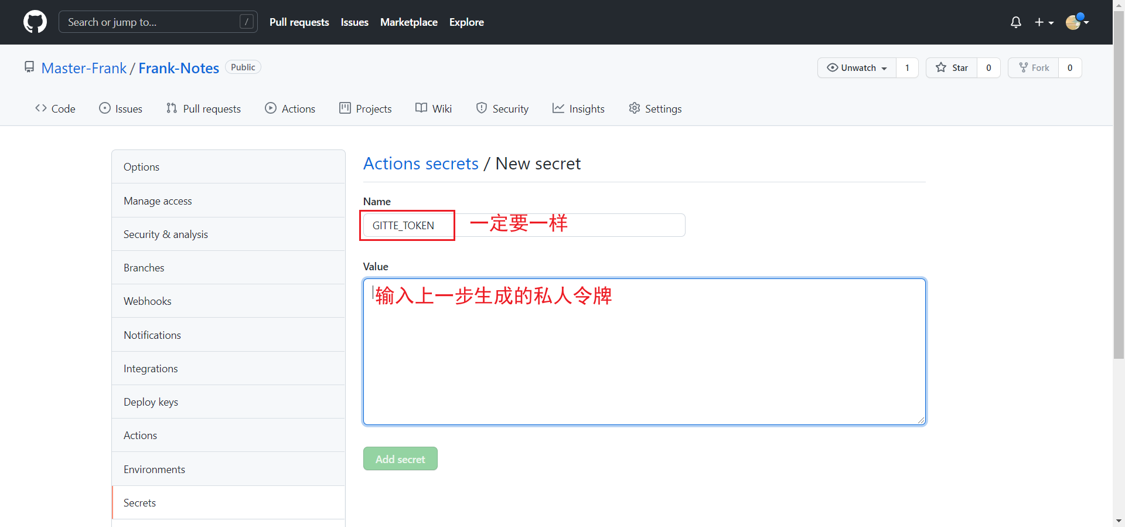Open the plus create-new dropdown
The height and width of the screenshot is (527, 1125).
(1044, 22)
